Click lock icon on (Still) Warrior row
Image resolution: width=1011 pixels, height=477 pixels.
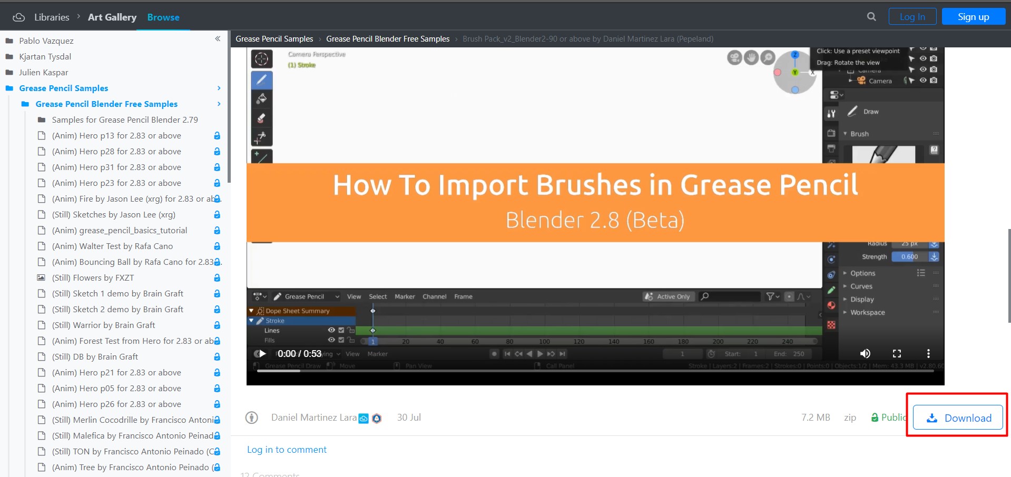(x=217, y=325)
